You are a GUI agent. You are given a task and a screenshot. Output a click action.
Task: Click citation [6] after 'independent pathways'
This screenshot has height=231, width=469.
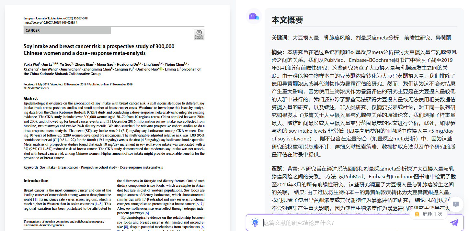146,213
